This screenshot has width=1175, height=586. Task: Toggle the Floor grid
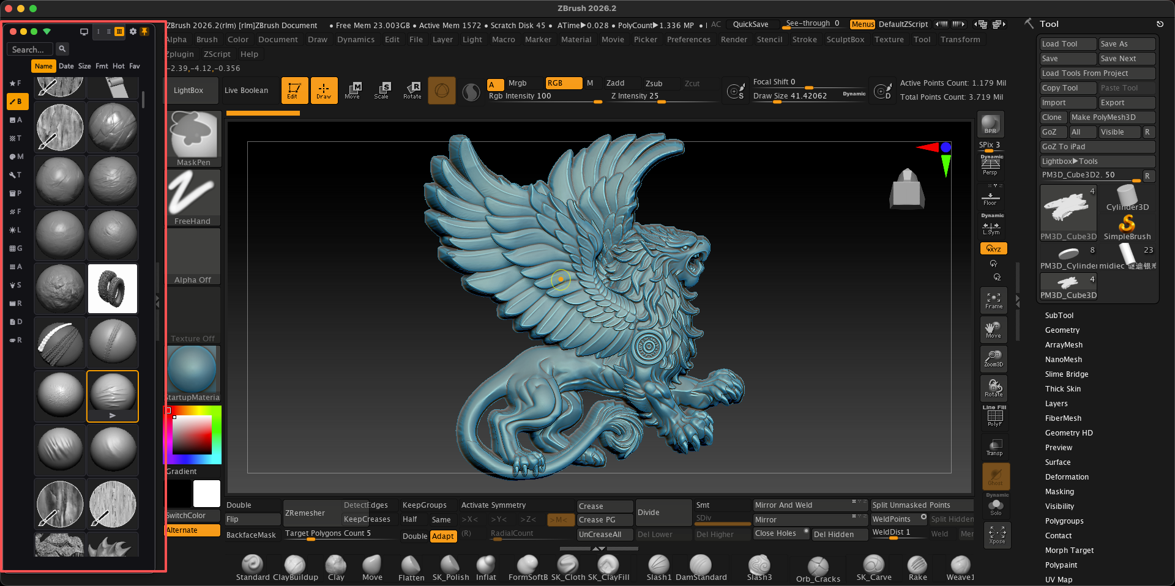(990, 198)
